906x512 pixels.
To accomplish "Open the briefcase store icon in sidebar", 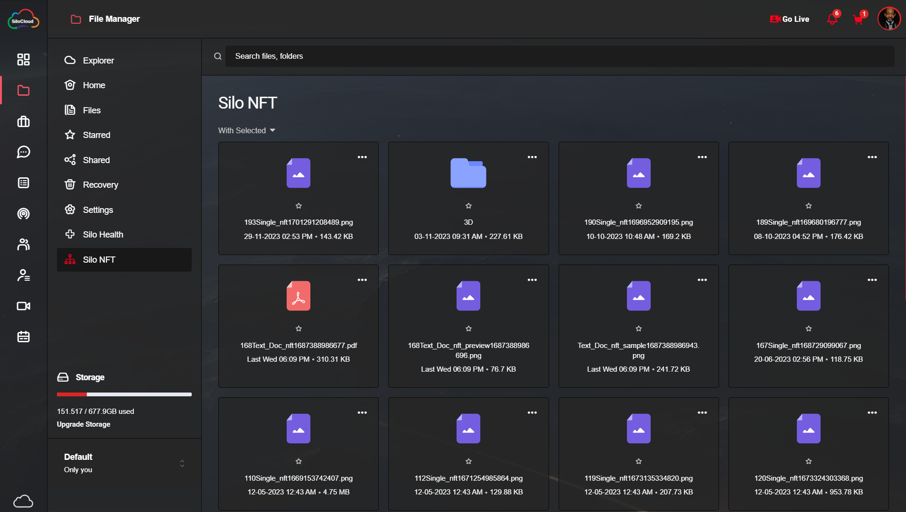I will point(23,122).
